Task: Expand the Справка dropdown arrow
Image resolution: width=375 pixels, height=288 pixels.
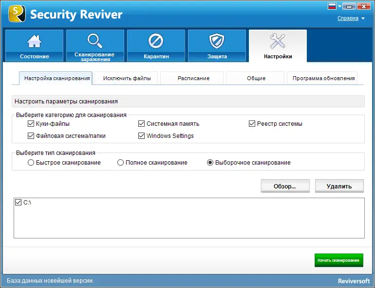Action: 363,18
